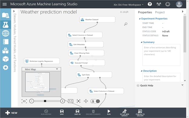The image size is (189, 118).
Task: Open the Trained Models cube icon
Action: click(x=5, y=59)
